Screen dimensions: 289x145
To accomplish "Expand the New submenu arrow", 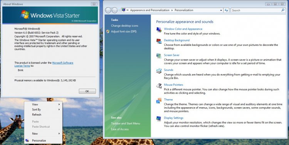I will tap(59, 133).
